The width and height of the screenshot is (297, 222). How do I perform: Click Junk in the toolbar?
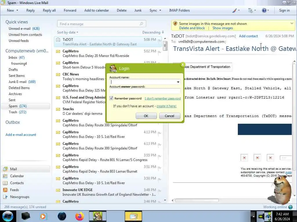[138, 10]
